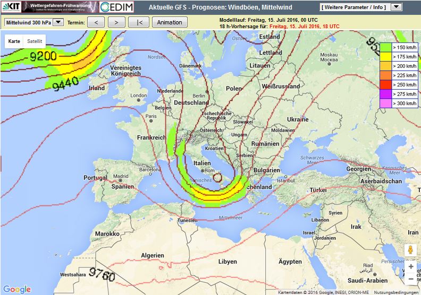Screen dimensions: 421x295
Task: Zoom out of the map
Action: point(410,279)
